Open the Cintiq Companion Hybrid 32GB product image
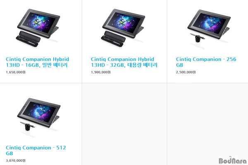 [x=123, y=28]
